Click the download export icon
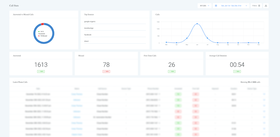The height and width of the screenshot is (137, 280). [266, 6]
